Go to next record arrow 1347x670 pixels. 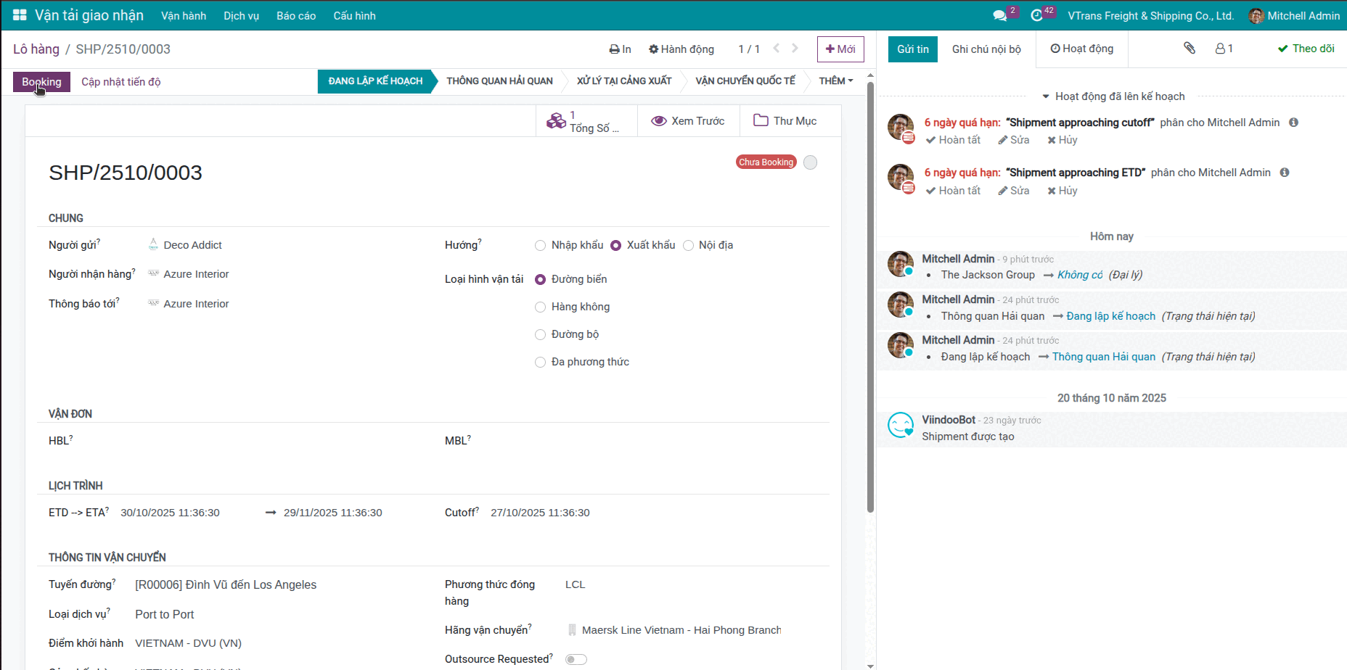795,49
